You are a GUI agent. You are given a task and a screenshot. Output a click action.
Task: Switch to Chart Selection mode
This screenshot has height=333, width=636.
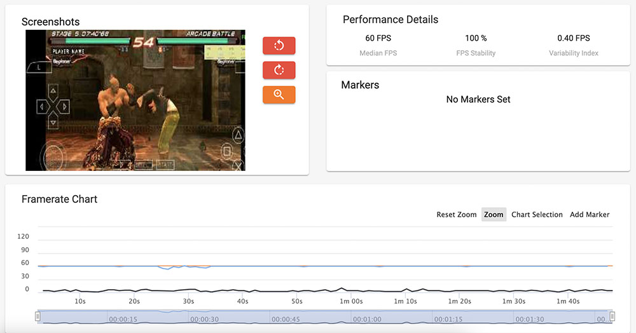point(537,215)
